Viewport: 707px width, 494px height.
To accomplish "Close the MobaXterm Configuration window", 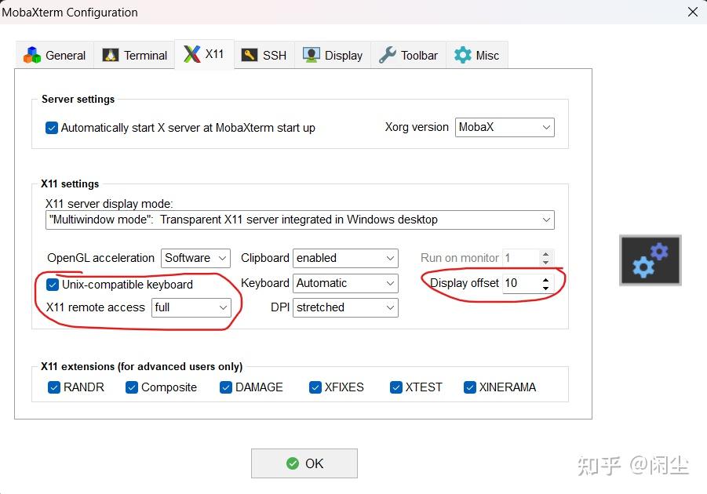I will [x=692, y=12].
